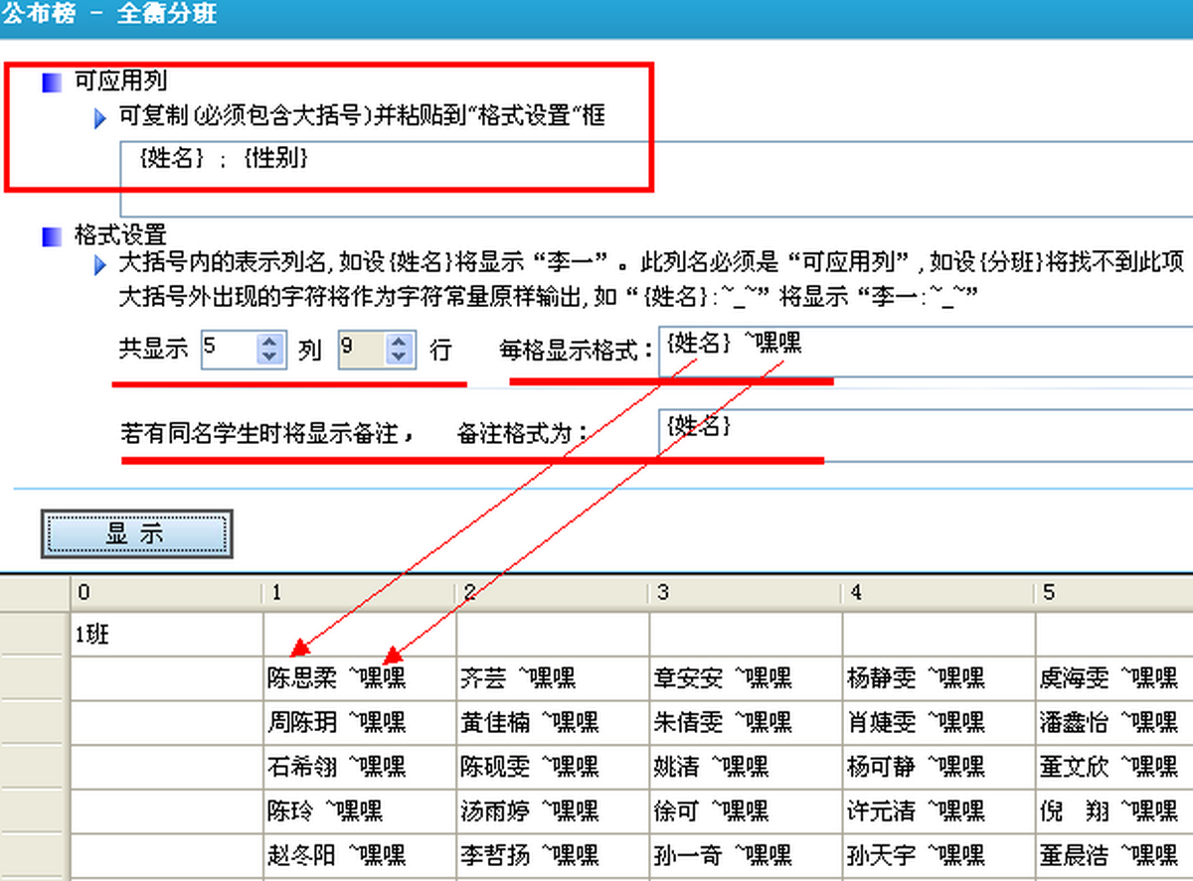This screenshot has height=881, width=1193.
Task: Increase the row count stepper (行)
Action: tap(400, 341)
